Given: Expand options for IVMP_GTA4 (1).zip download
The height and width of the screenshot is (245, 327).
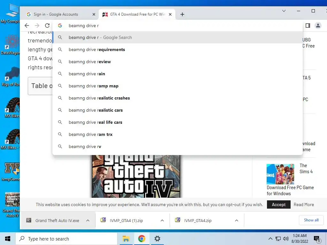Looking at the screenshot, I should pyautogui.click(x=162, y=220).
